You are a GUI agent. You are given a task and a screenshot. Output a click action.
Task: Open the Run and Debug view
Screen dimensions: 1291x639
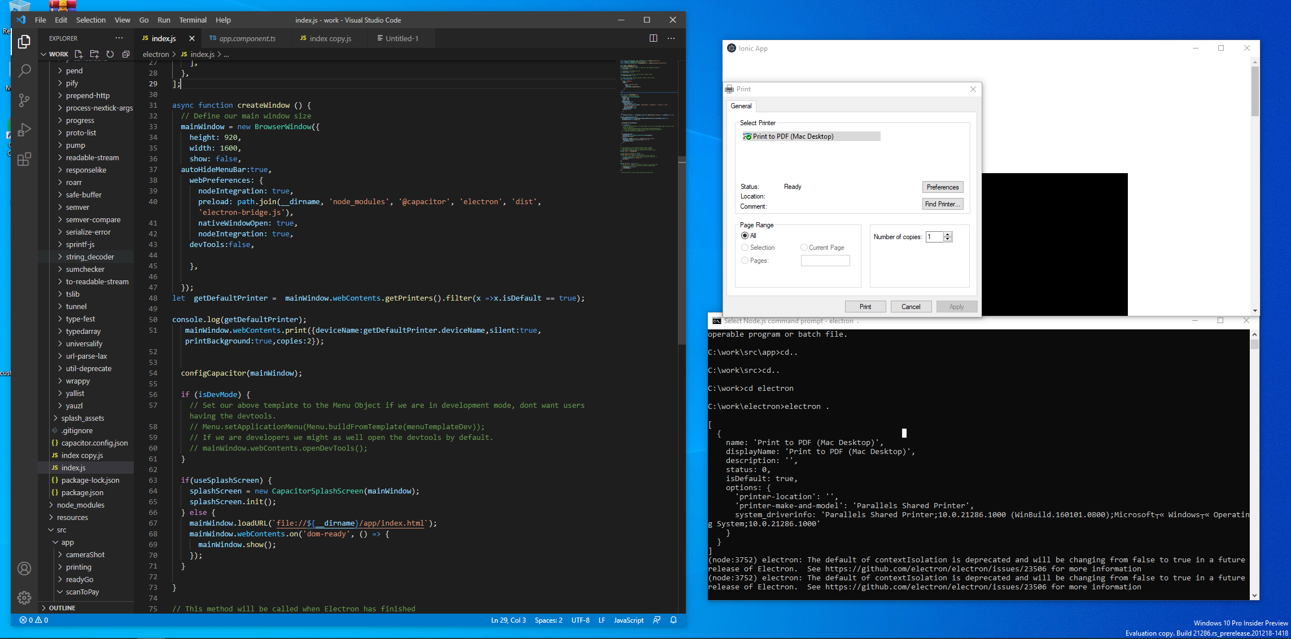tap(24, 130)
